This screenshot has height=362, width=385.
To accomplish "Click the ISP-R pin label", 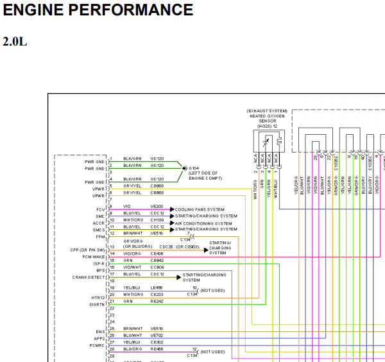I will 99,264.
